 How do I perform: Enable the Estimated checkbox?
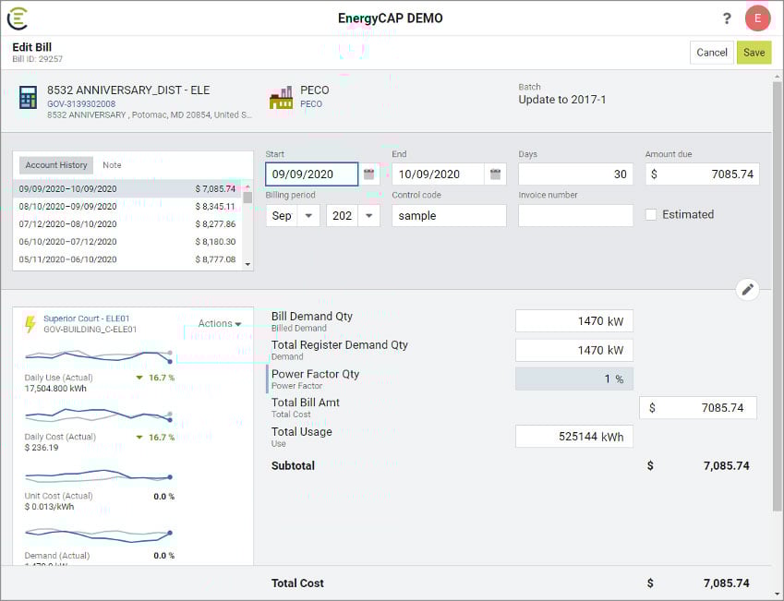point(651,215)
